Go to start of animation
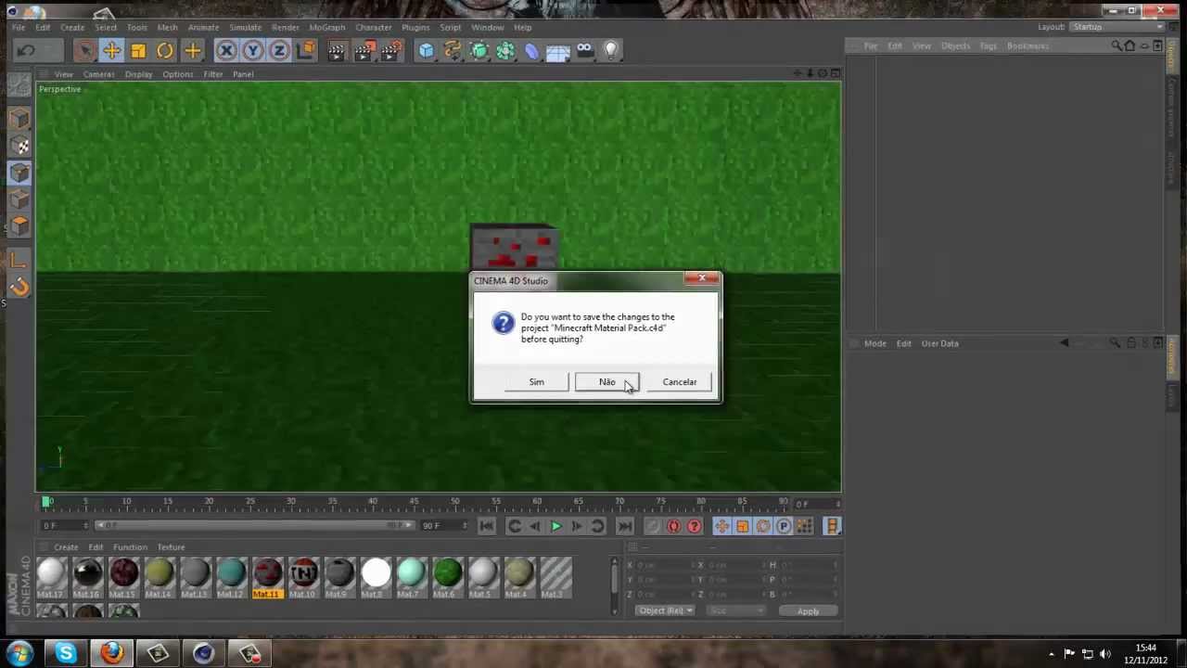This screenshot has height=668, width=1187. tap(487, 526)
